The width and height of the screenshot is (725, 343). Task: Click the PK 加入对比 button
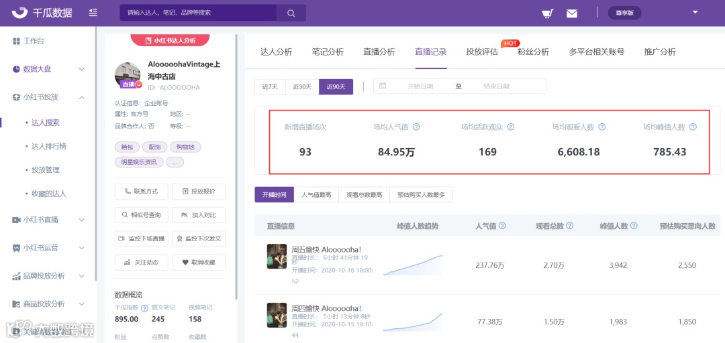pyautogui.click(x=198, y=215)
